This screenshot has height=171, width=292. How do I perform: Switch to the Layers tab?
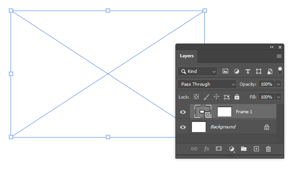point(187,56)
